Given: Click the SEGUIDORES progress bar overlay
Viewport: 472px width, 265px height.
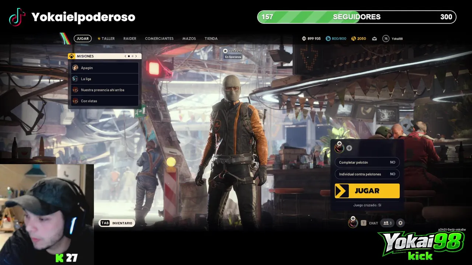Looking at the screenshot, I should click(x=357, y=17).
